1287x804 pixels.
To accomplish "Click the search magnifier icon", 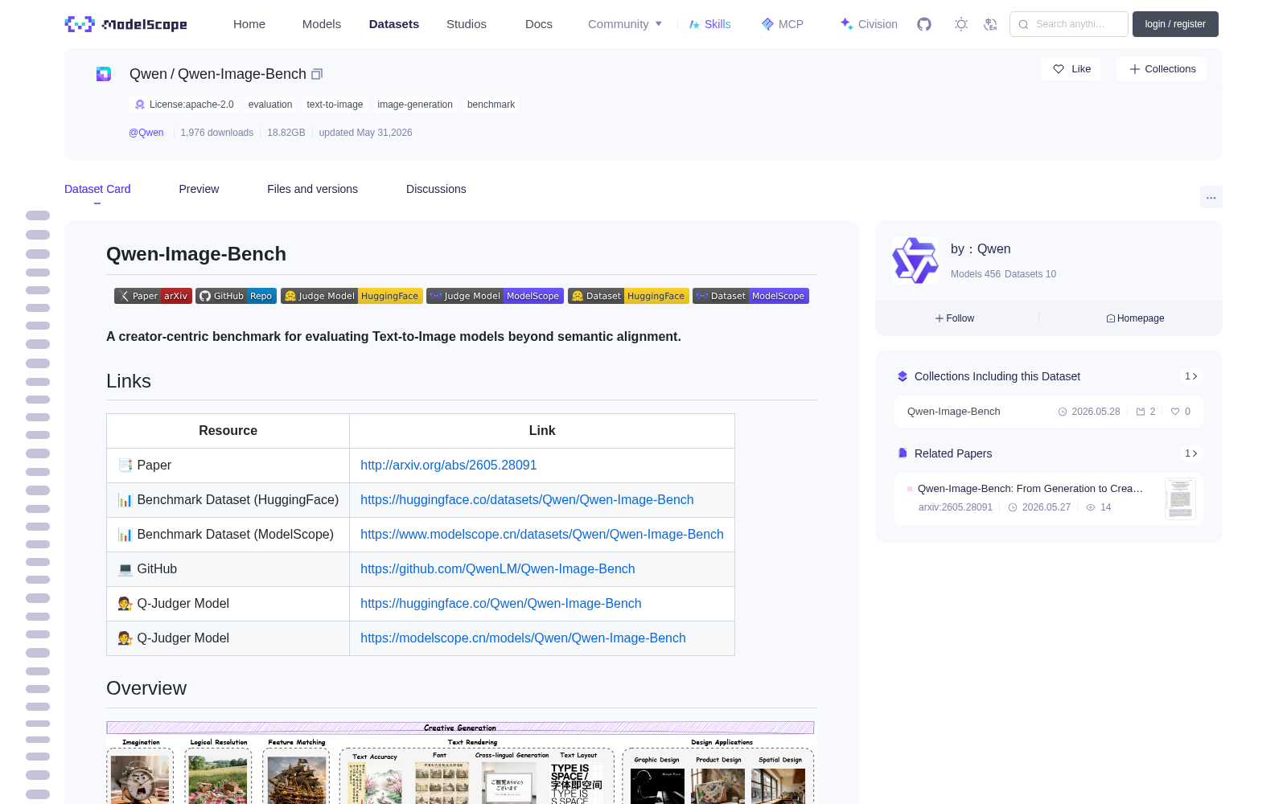I will pos(1023,24).
